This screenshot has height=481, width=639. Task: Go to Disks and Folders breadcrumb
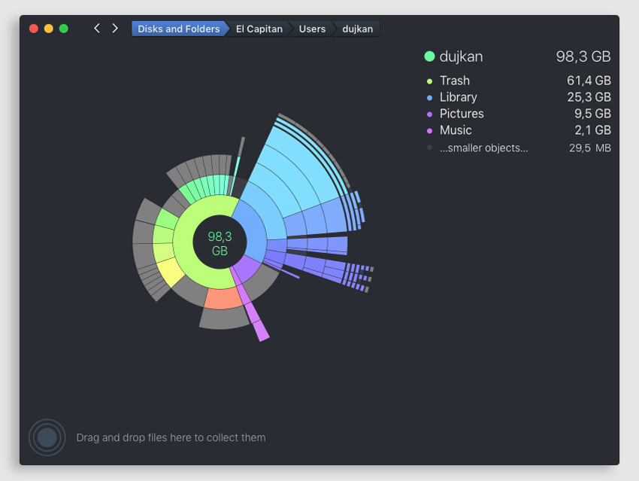coord(179,29)
